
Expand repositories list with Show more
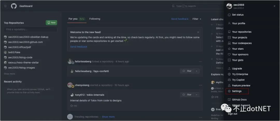9,74
